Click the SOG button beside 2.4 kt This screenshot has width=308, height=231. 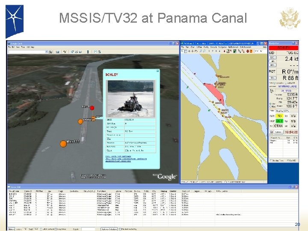272,58
